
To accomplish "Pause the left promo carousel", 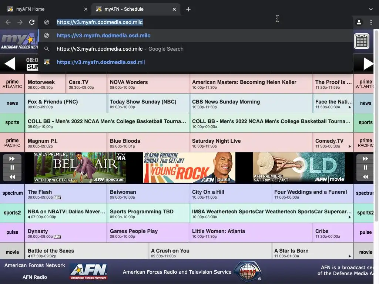I will [x=12, y=168].
